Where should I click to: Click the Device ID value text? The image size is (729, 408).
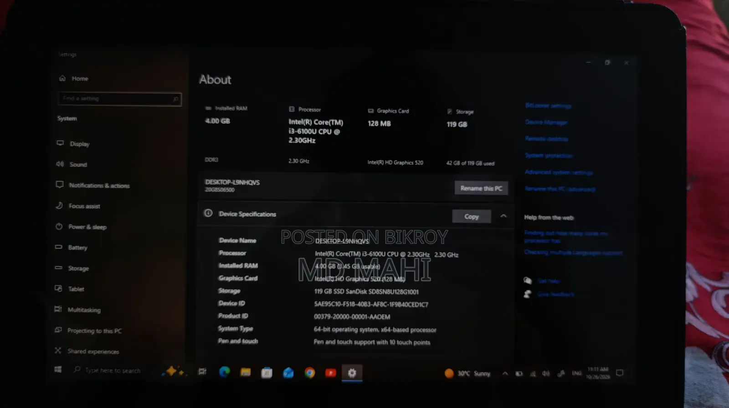click(x=371, y=304)
